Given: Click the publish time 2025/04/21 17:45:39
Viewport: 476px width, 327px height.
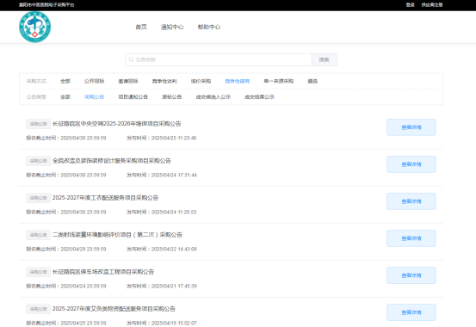Looking at the screenshot, I should pyautogui.click(x=174, y=287).
